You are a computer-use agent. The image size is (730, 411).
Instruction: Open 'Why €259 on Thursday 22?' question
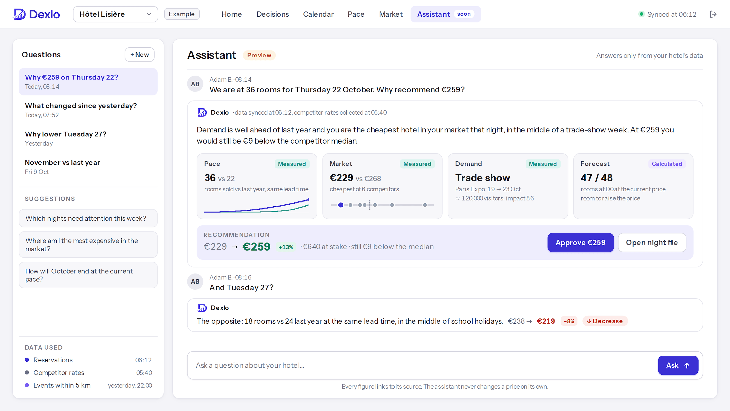[x=88, y=82]
